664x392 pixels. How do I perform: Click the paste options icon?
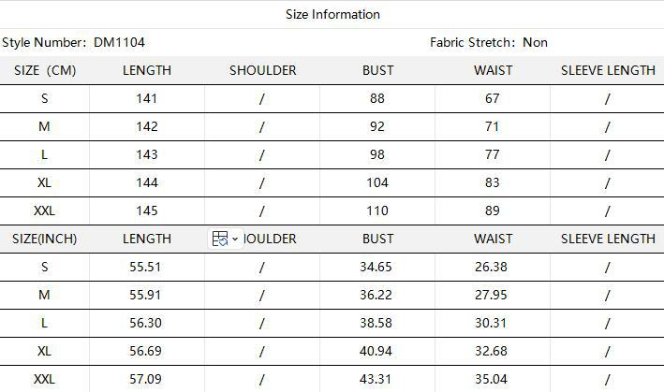click(220, 239)
